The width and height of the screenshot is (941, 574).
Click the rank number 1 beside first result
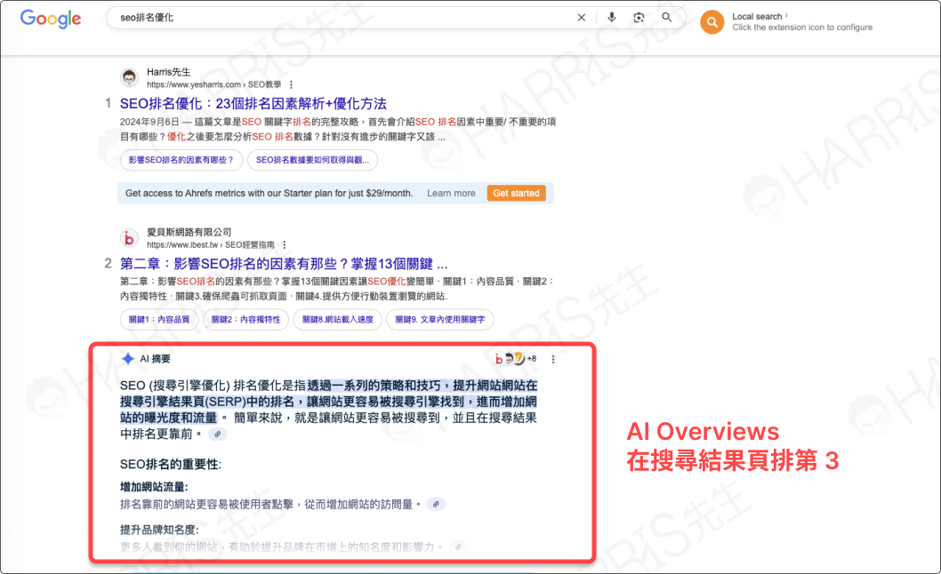[x=108, y=103]
